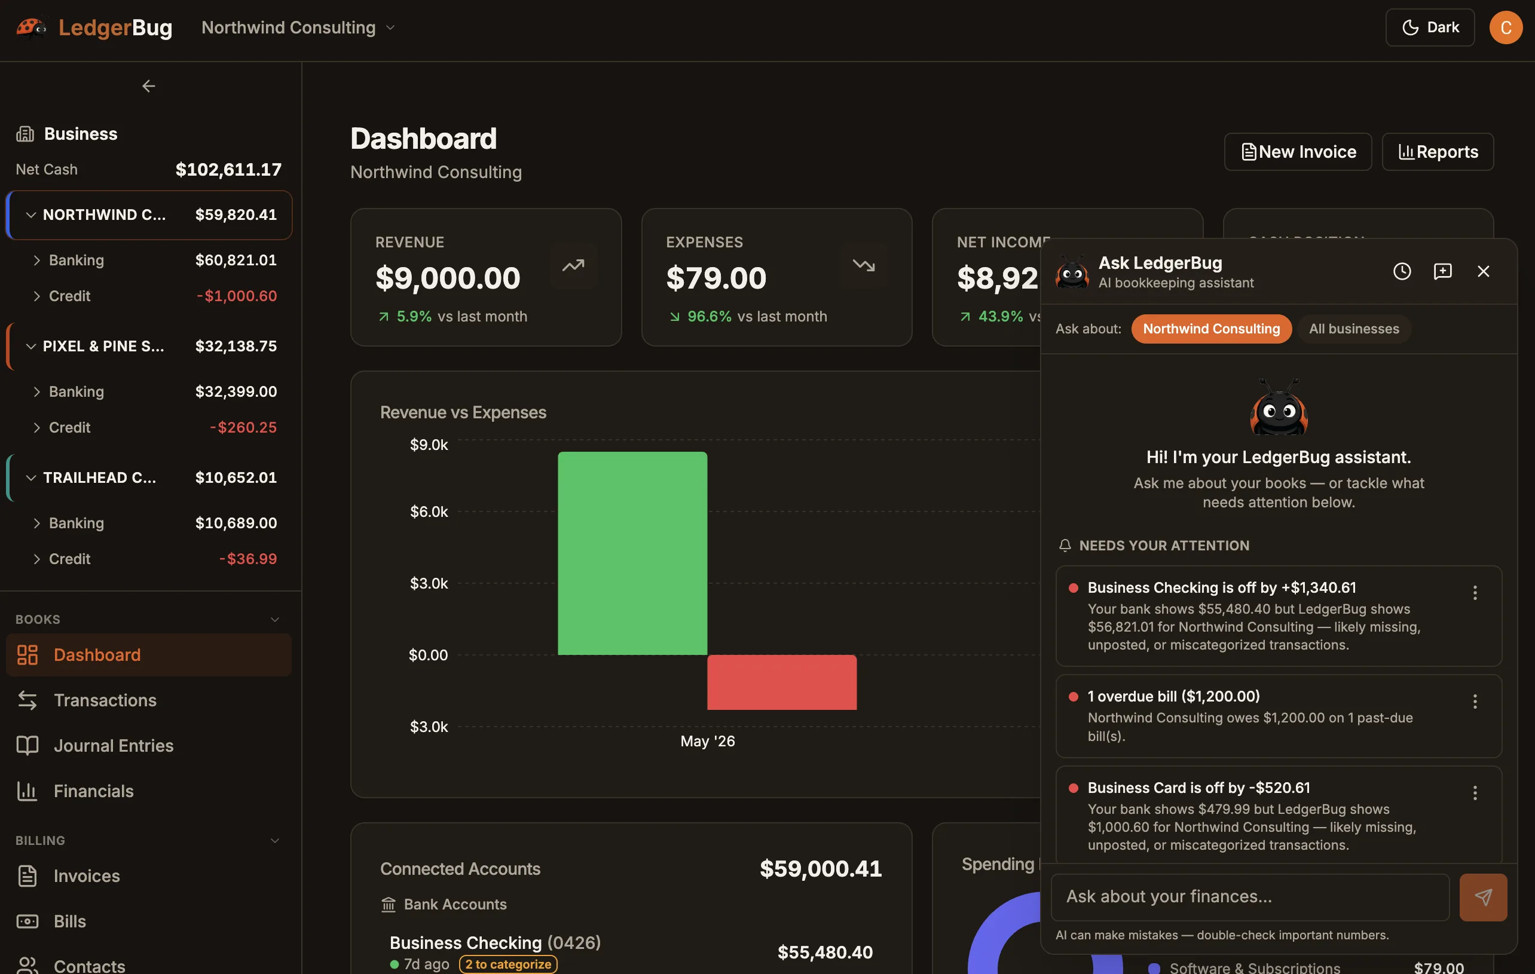The image size is (1535, 974).
Task: Send the finance question with paper-plane button
Action: pos(1483,897)
